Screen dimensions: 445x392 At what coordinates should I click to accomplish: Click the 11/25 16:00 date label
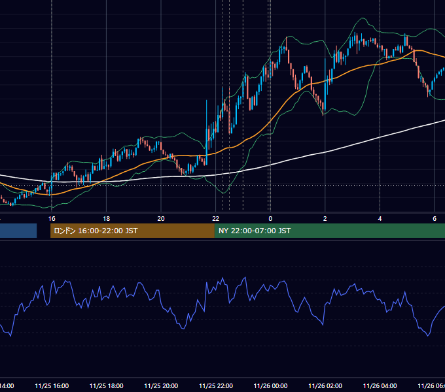tap(52, 385)
